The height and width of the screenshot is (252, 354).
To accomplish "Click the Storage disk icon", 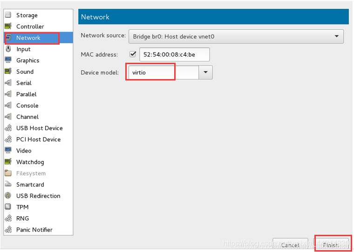I will [8, 15].
